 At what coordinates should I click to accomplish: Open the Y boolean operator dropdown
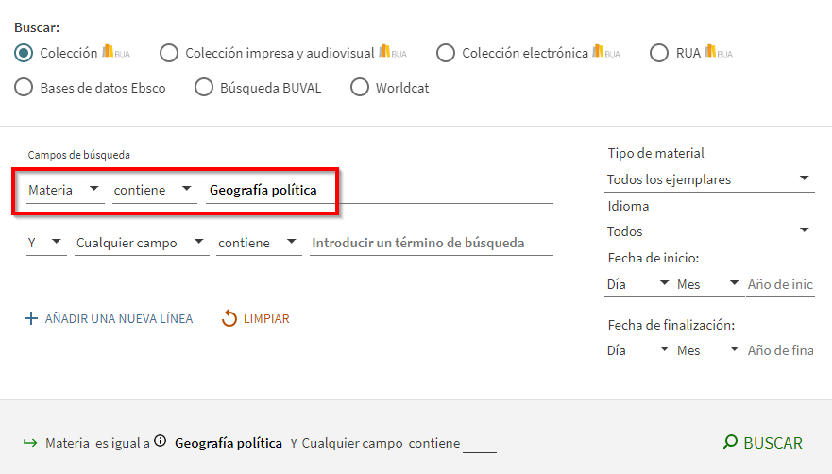coord(45,243)
